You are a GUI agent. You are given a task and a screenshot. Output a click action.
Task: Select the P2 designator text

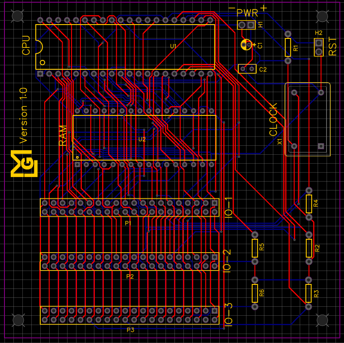[x=130, y=276]
